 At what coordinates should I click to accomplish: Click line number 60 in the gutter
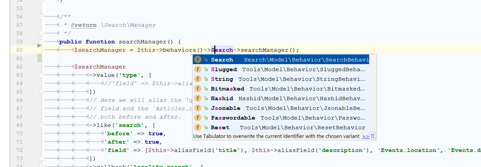[x=19, y=50]
